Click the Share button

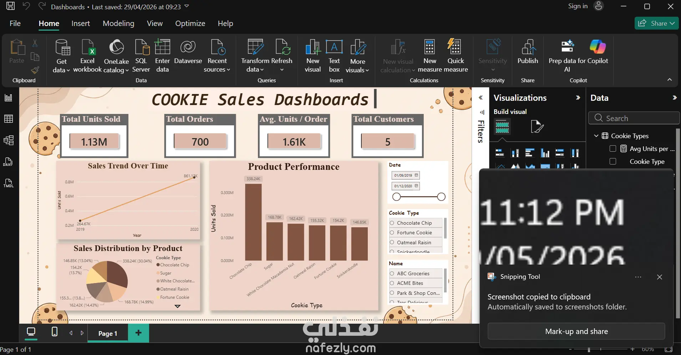point(656,23)
